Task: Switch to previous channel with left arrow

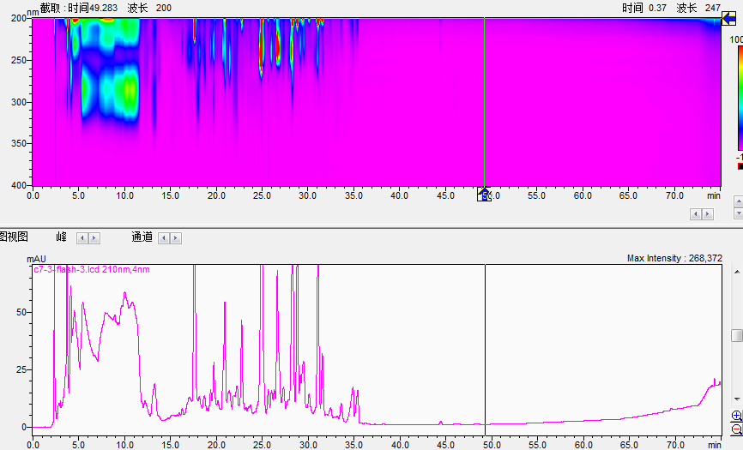Action: (x=164, y=237)
